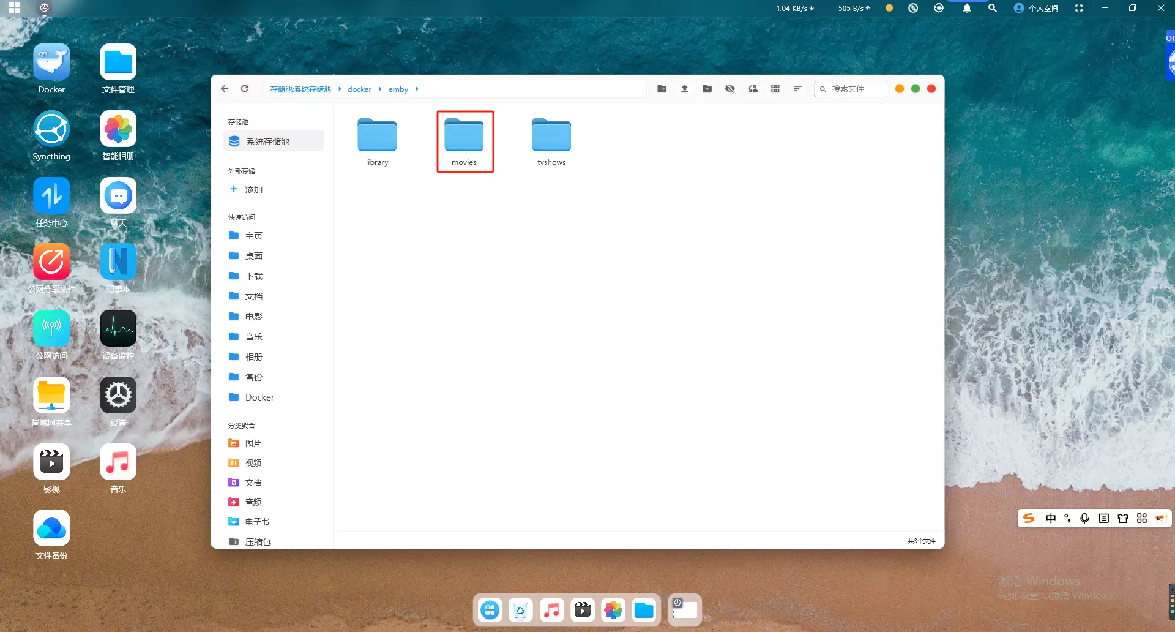This screenshot has height=632, width=1175.
Task: Navigate to docker in breadcrumb path
Action: [x=359, y=89]
